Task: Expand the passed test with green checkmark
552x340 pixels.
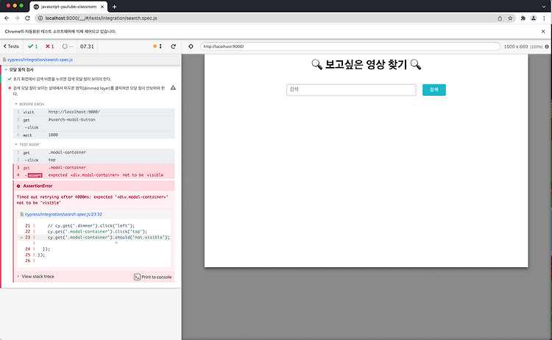Action: 62,79
